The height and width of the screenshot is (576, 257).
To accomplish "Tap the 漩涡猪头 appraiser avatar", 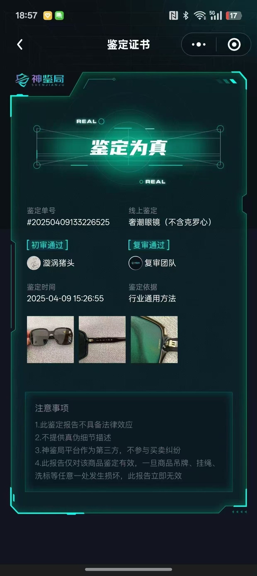I will tap(34, 263).
